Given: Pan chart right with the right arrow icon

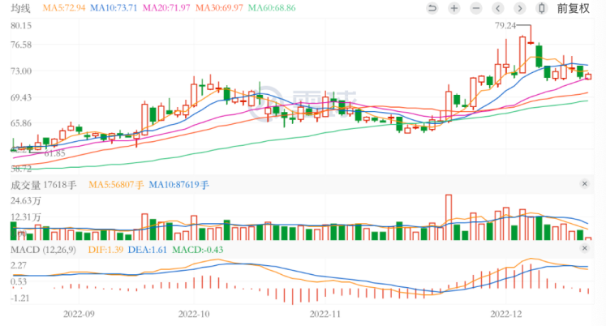Looking at the screenshot, I should point(520,8).
